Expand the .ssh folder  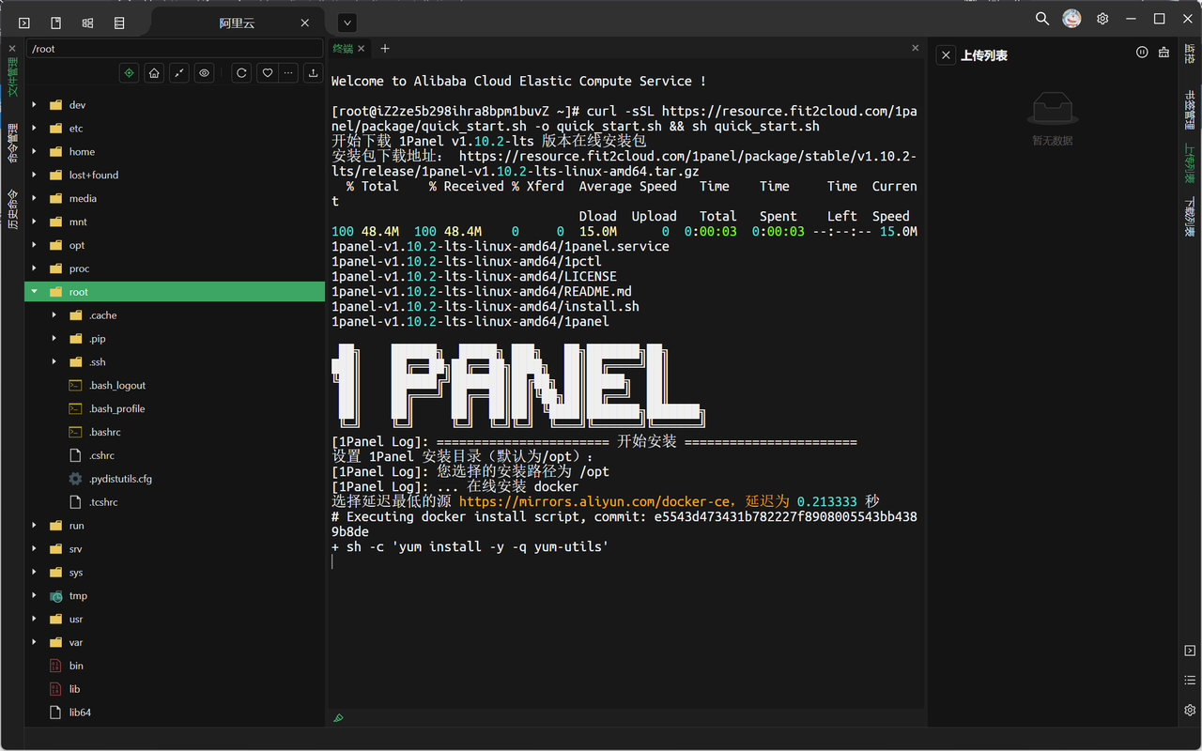(54, 362)
